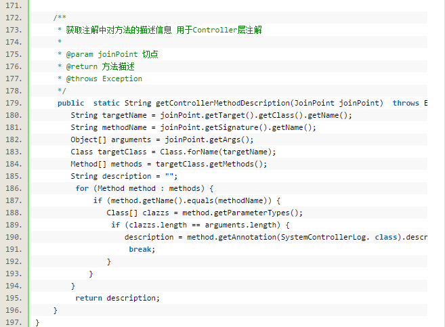
Task: Click line number 190 in the gutter
Action: tap(14, 237)
